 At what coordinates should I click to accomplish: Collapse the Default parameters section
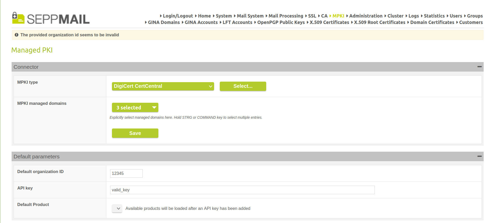point(480,156)
